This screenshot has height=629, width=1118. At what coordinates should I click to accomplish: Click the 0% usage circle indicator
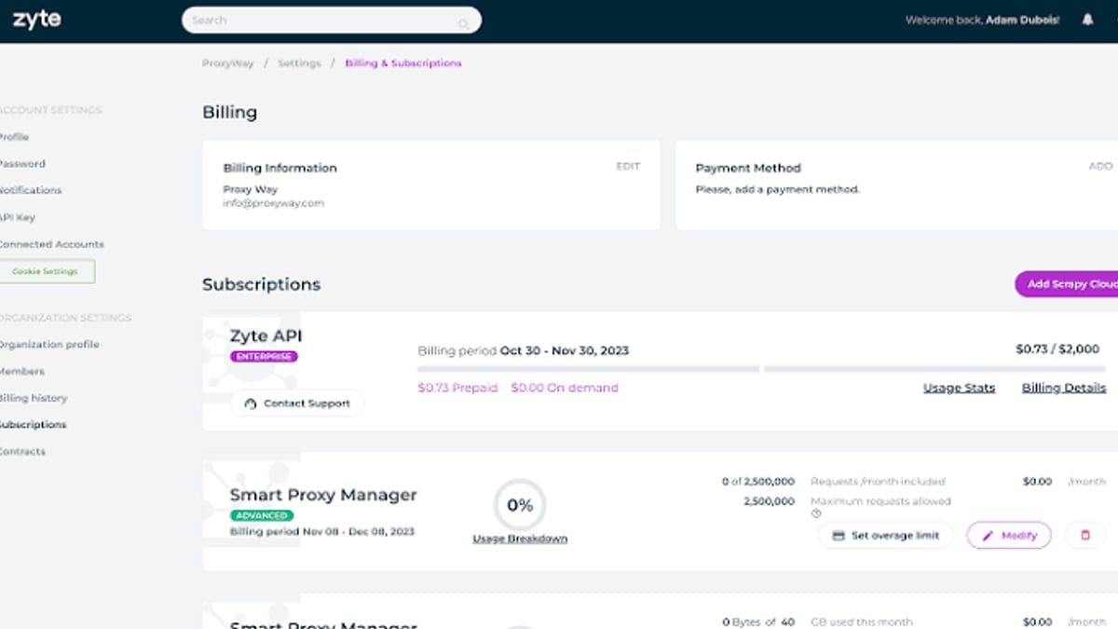[x=520, y=505]
